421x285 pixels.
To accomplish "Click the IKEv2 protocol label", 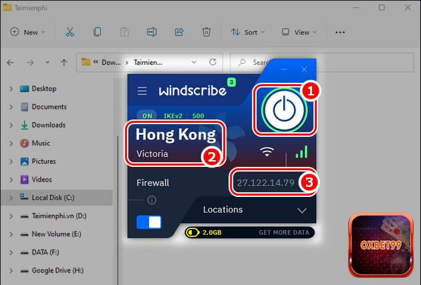I will tap(173, 116).
